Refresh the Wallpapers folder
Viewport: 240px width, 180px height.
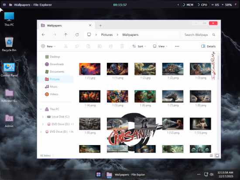(77, 35)
